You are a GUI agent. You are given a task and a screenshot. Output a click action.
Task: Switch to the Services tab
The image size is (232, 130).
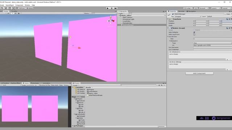pos(181,11)
